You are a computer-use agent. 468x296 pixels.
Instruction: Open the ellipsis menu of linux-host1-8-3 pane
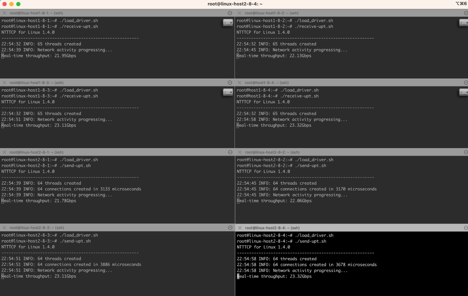[230, 83]
